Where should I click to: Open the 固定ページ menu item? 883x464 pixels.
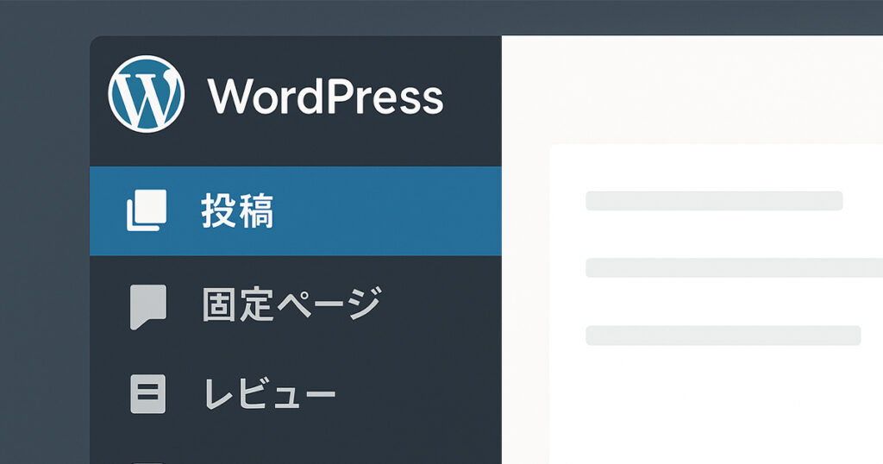click(x=291, y=305)
